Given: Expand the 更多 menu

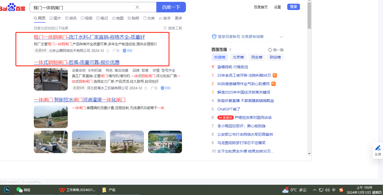Looking at the screenshot, I should point(179,18).
